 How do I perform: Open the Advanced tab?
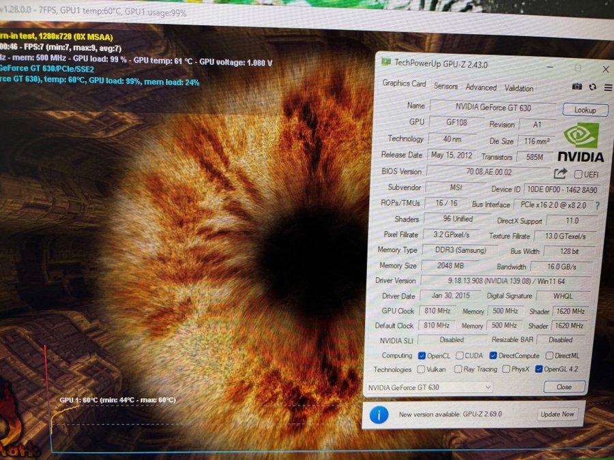tap(481, 87)
